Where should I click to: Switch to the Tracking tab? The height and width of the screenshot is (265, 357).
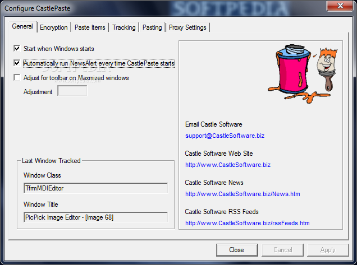(124, 27)
